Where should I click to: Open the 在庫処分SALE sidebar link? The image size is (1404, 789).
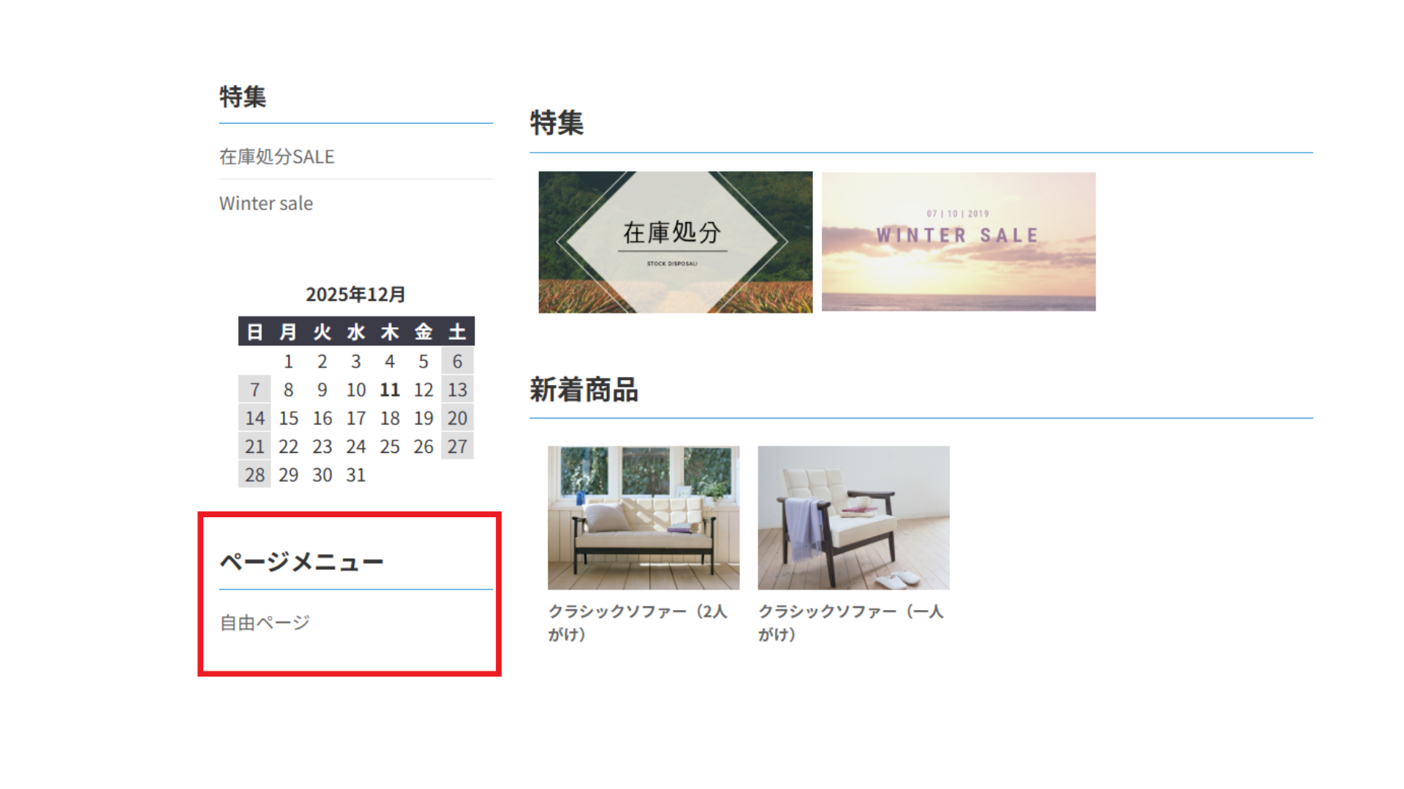pyautogui.click(x=276, y=156)
